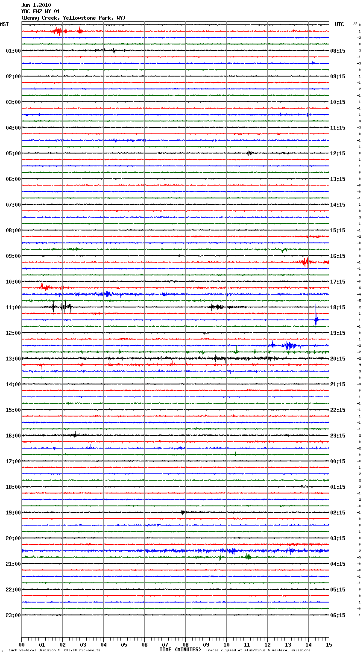This screenshot has height=656, width=363.
Task: Click the "Each Vertical Division = 800.00 microvolts" note
Action: [55, 650]
